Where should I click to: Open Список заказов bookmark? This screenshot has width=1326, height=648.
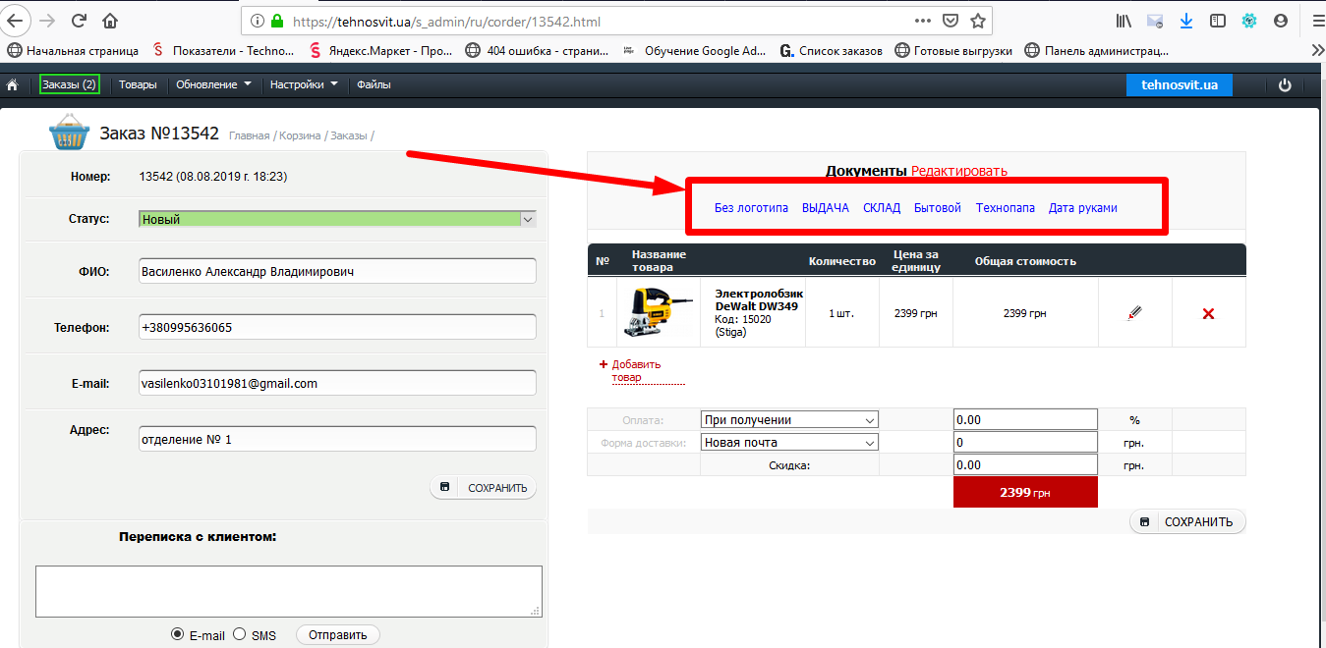(831, 51)
